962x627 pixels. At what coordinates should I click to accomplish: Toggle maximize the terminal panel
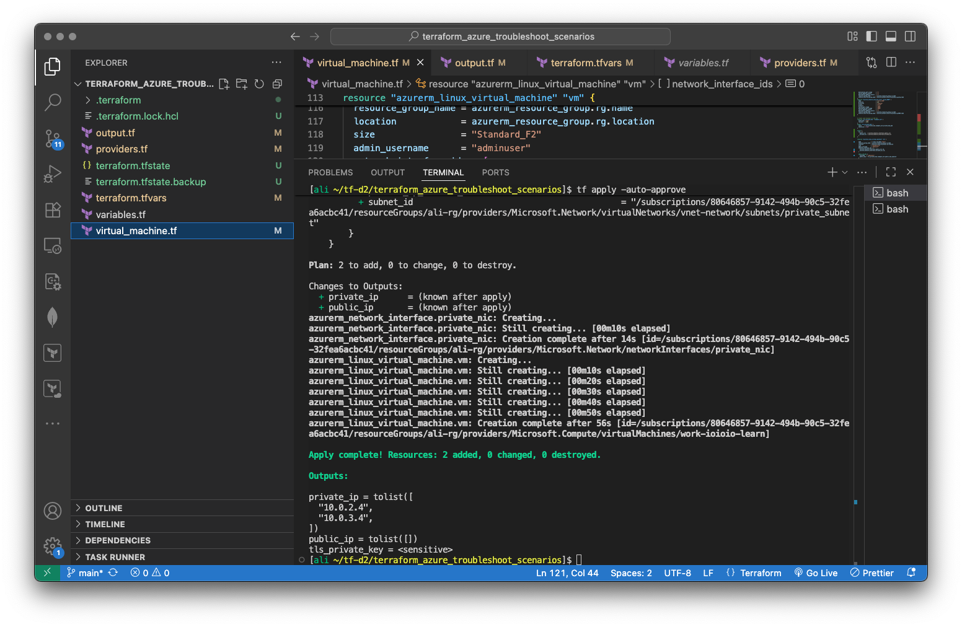pyautogui.click(x=891, y=172)
